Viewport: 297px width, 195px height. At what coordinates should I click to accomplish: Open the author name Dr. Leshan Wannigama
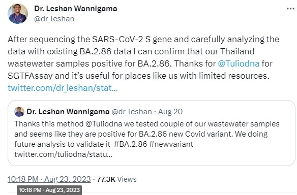pyautogui.click(x=76, y=9)
